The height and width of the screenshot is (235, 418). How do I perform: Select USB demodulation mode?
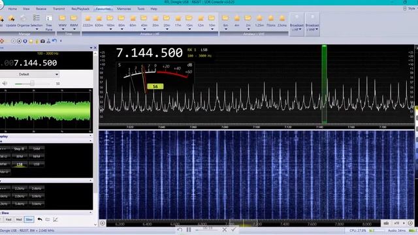pyautogui.click(x=37, y=164)
